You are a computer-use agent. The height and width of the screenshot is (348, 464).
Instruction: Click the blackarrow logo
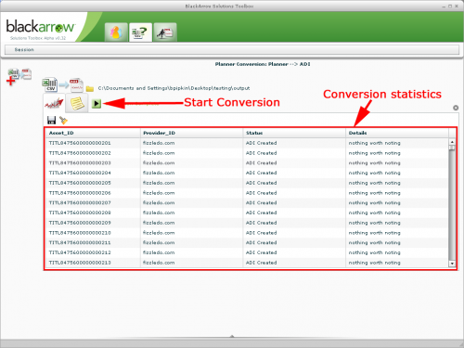pos(40,27)
